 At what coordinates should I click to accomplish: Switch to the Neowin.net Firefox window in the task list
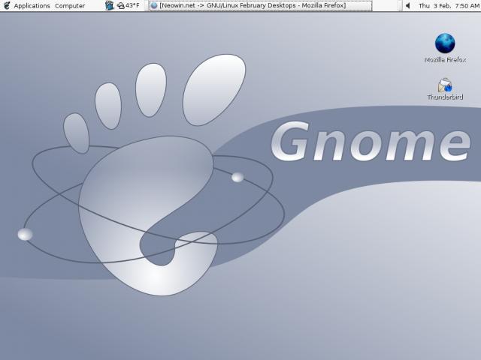(x=261, y=5)
